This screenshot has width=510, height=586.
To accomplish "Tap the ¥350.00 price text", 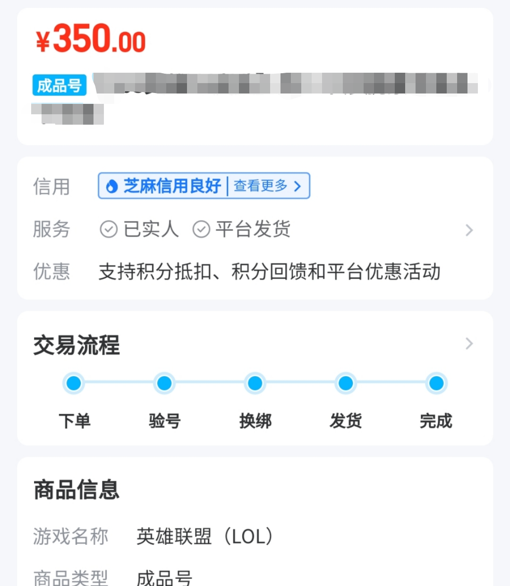I will [x=91, y=40].
